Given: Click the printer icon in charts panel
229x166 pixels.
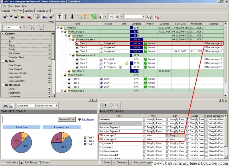Looking at the screenshot, I should [x=5, y=106].
